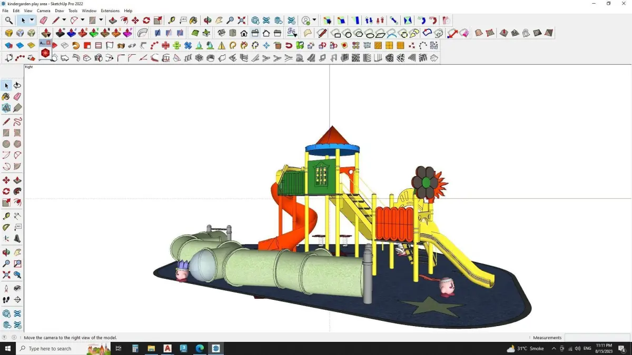
Task: Select the Paint Bucket in top toolbar
Action: pos(193,21)
